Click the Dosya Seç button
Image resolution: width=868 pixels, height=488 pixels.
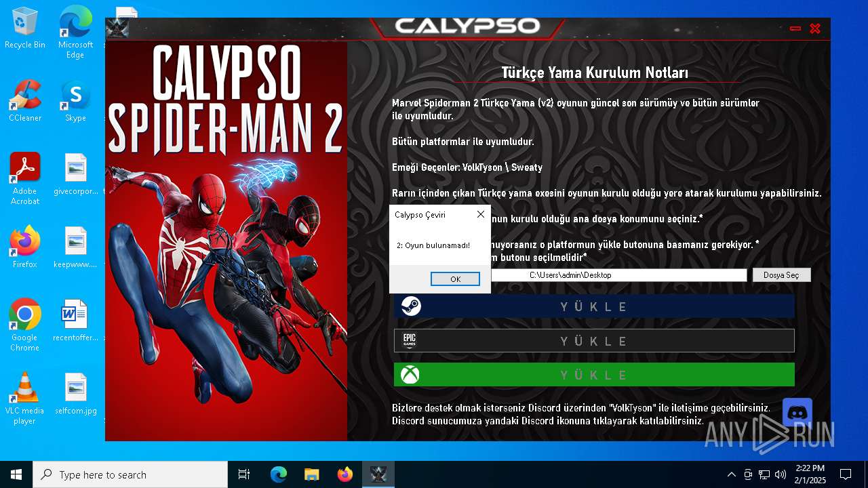[x=781, y=275]
